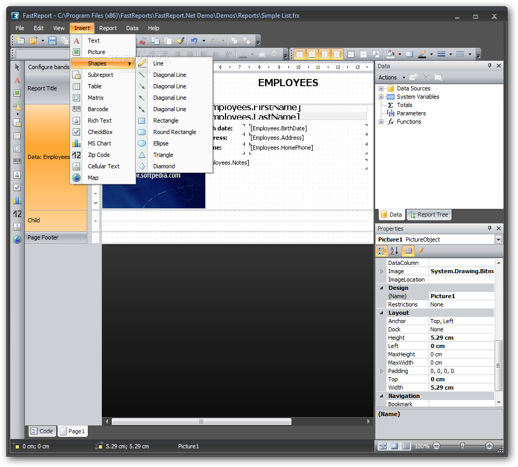Click the Open file folder icon
Screen dimensions: 518x467
click(x=33, y=41)
